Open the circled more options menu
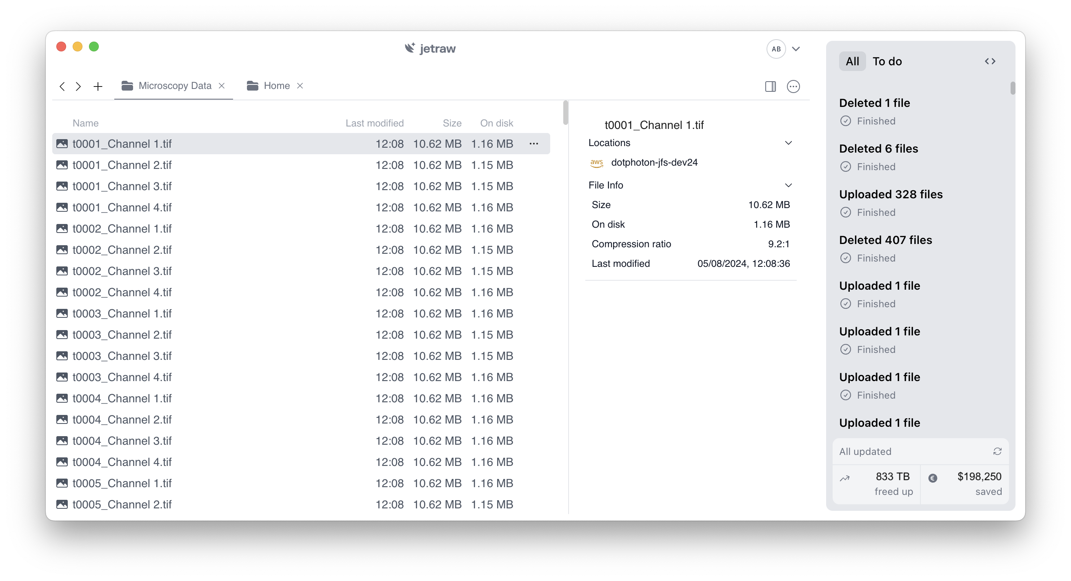This screenshot has width=1071, height=581. pyautogui.click(x=793, y=86)
